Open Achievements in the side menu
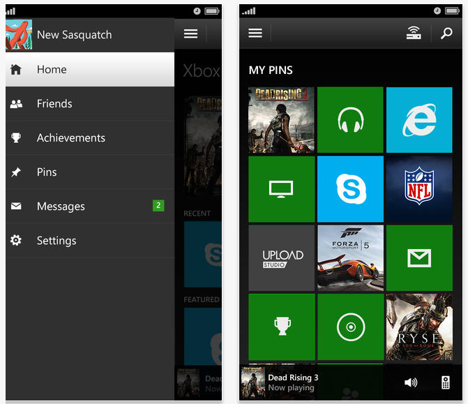The width and height of the screenshot is (468, 404). coord(90,137)
